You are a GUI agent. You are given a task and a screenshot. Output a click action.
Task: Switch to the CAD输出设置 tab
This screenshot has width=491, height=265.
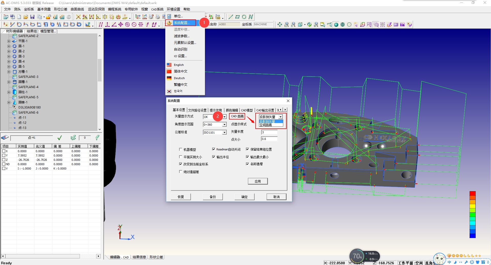[x=265, y=110]
